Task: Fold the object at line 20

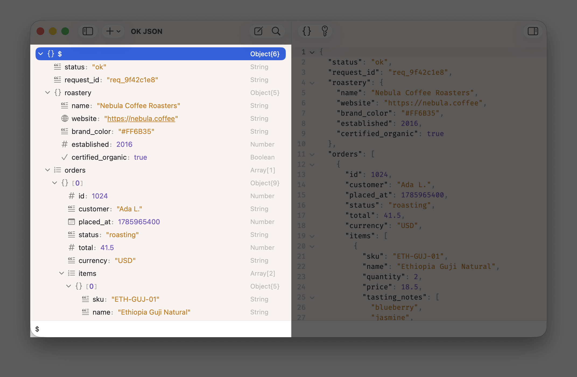Action: [x=312, y=247]
